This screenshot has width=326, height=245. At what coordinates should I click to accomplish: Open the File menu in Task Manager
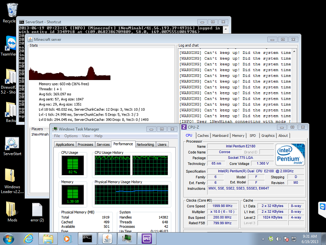click(x=57, y=136)
